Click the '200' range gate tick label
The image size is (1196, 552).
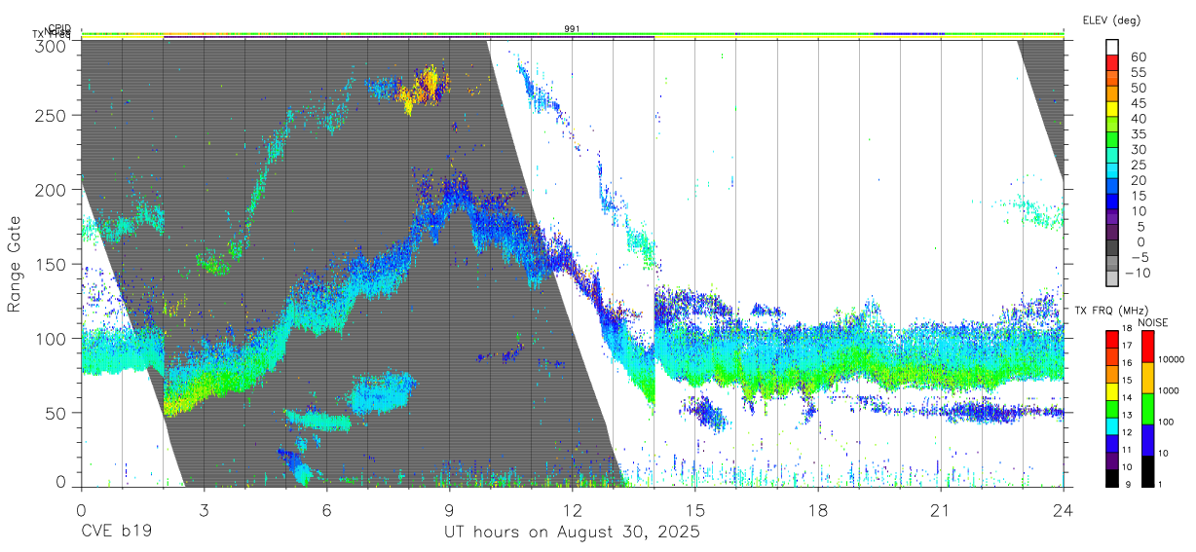pos(52,189)
